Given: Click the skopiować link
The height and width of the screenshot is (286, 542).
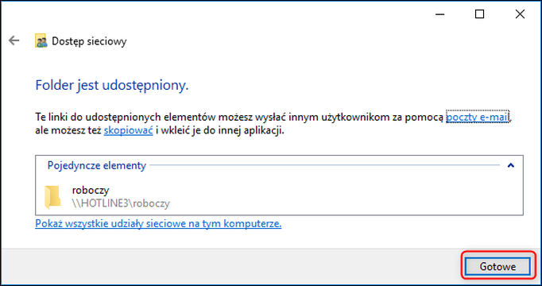Looking at the screenshot, I should click(x=128, y=131).
